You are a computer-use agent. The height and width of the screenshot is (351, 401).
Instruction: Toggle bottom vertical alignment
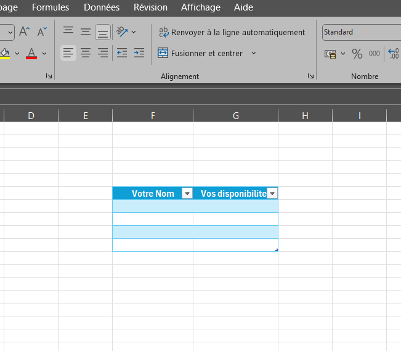pos(103,32)
